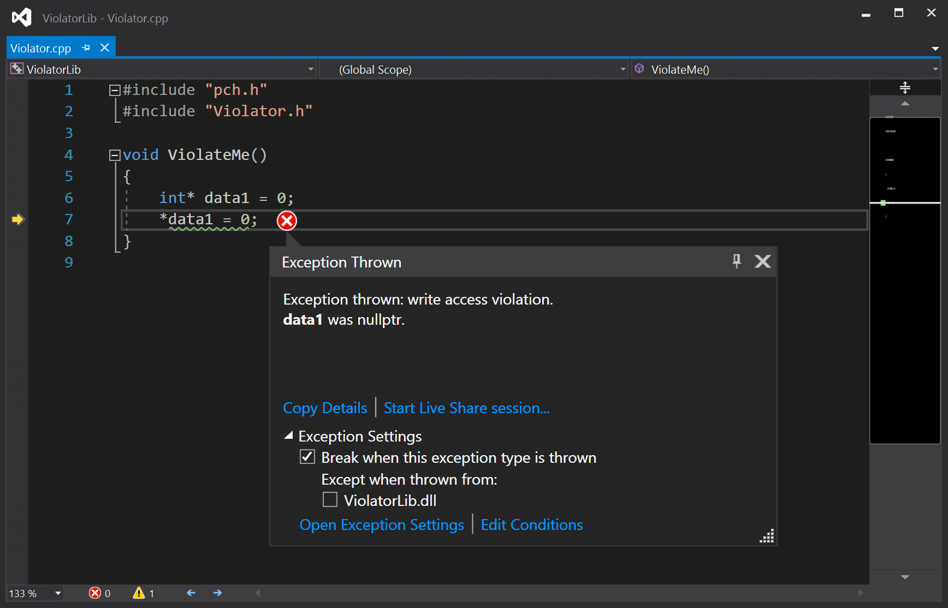This screenshot has width=948, height=608.
Task: Navigate backward with the back arrow
Action: pos(191,593)
